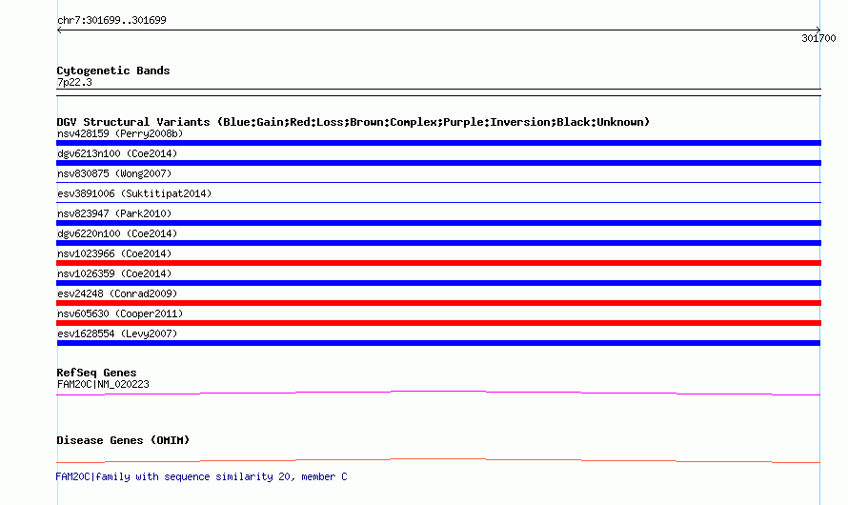The height and width of the screenshot is (505, 848).
Task: Click the blue bar under nsv823947
Action: tap(438, 223)
